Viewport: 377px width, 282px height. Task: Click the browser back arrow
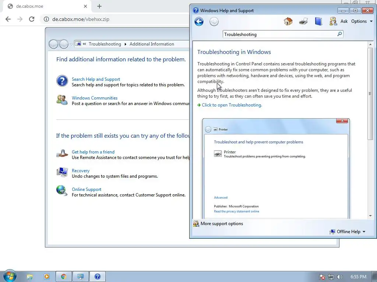[8, 19]
